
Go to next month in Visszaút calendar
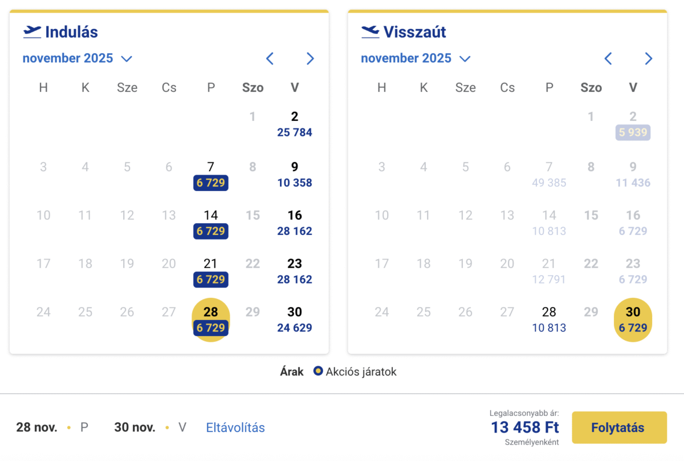pyautogui.click(x=649, y=58)
